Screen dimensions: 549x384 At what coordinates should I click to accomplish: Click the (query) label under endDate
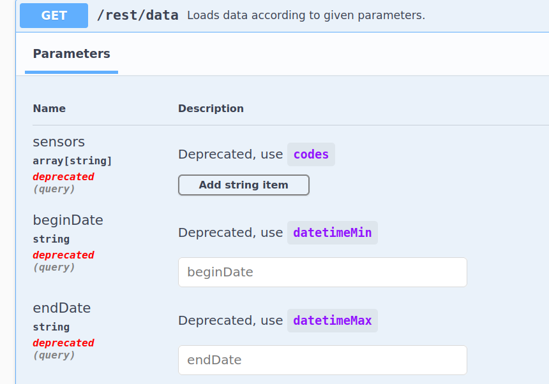[54, 355]
